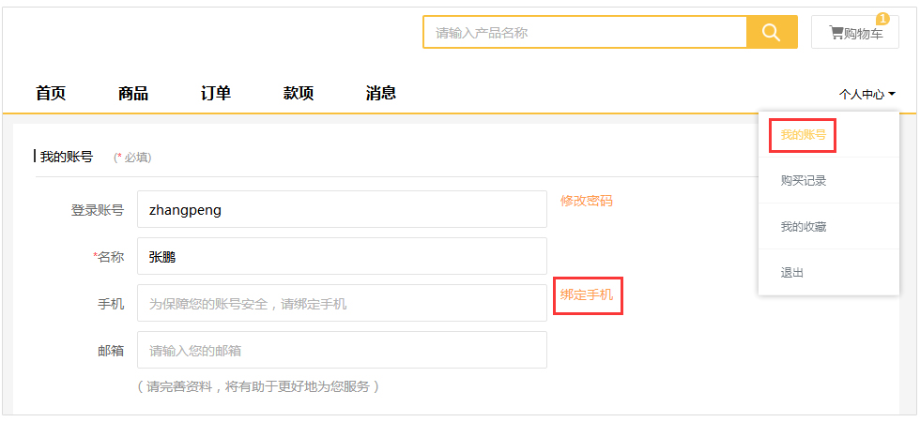Screen dimensions: 920x422
Task: Choose 退出 to log out
Action: pos(791,272)
